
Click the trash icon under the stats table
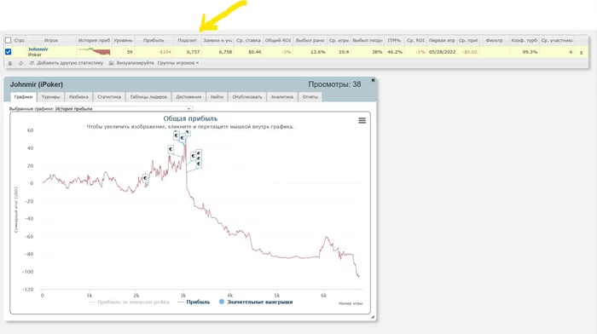[10, 63]
